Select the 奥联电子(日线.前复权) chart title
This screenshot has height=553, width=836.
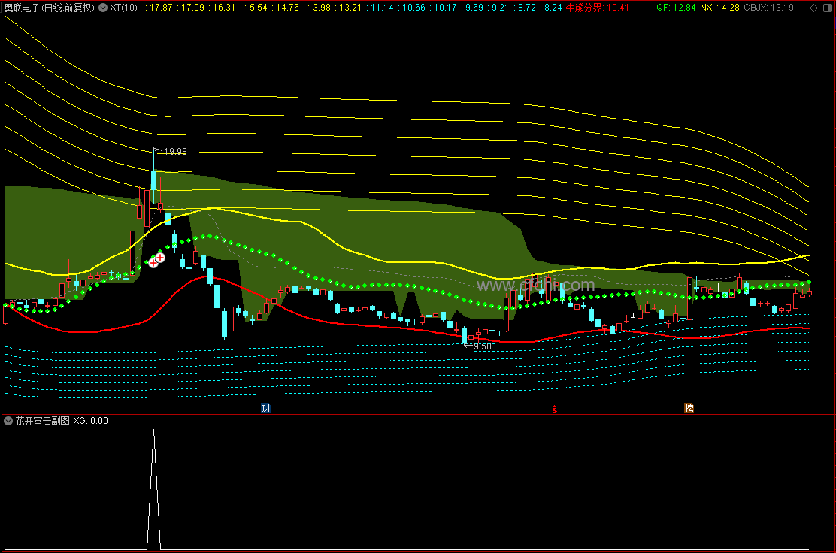[50, 8]
